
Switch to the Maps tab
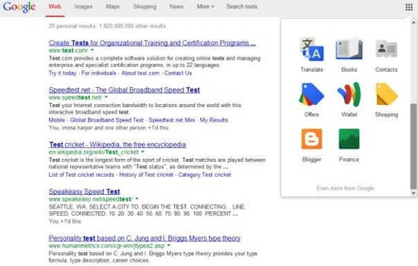pyautogui.click(x=113, y=7)
